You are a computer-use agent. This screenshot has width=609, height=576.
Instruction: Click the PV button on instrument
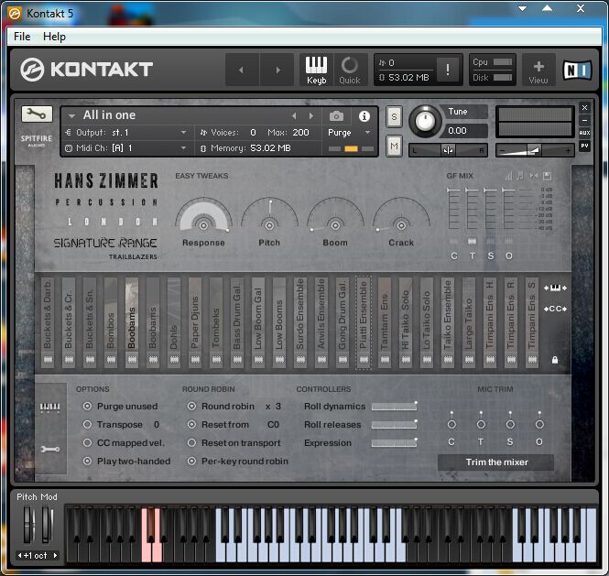tap(584, 146)
